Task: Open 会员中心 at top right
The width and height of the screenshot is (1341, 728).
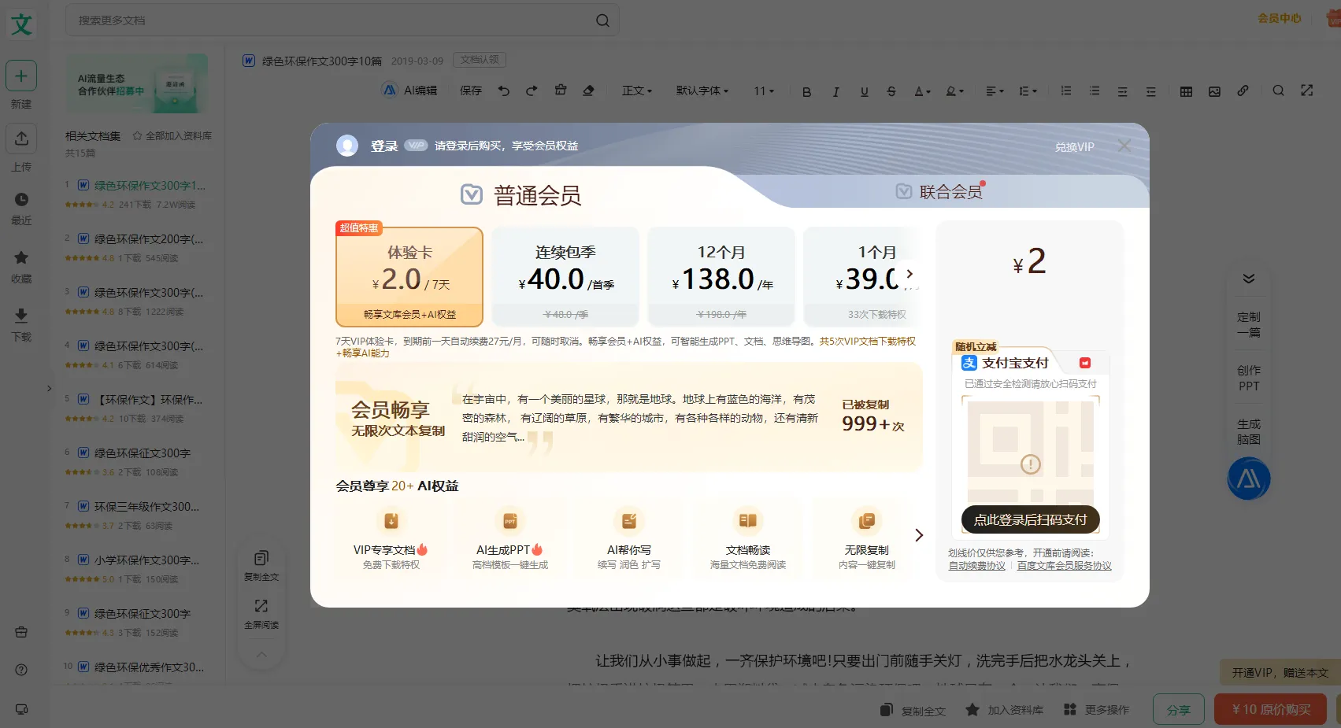Action: click(x=1280, y=18)
